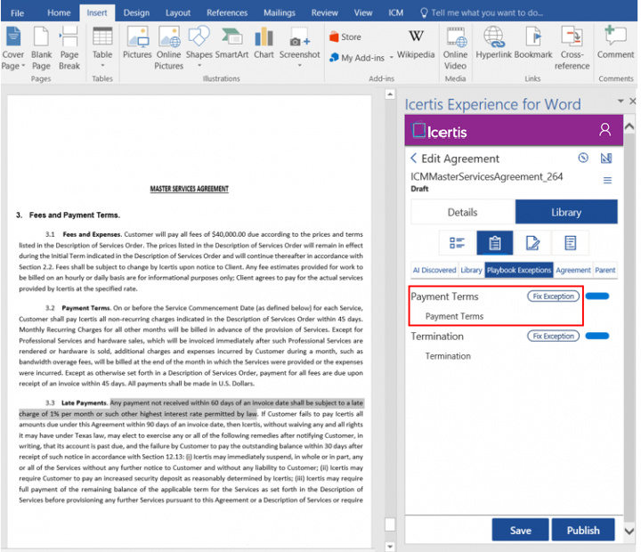Expand My Add-ins dropdown arrow
641x552 pixels.
pos(391,57)
